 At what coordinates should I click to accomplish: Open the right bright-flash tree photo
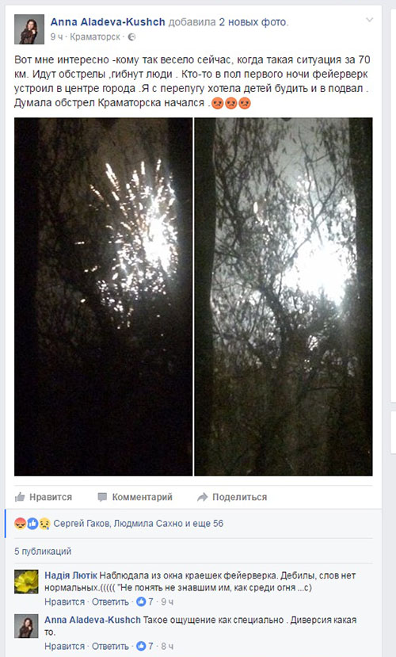284,296
